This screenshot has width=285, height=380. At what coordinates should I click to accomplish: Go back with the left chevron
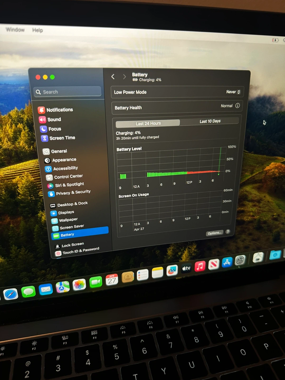coord(113,77)
